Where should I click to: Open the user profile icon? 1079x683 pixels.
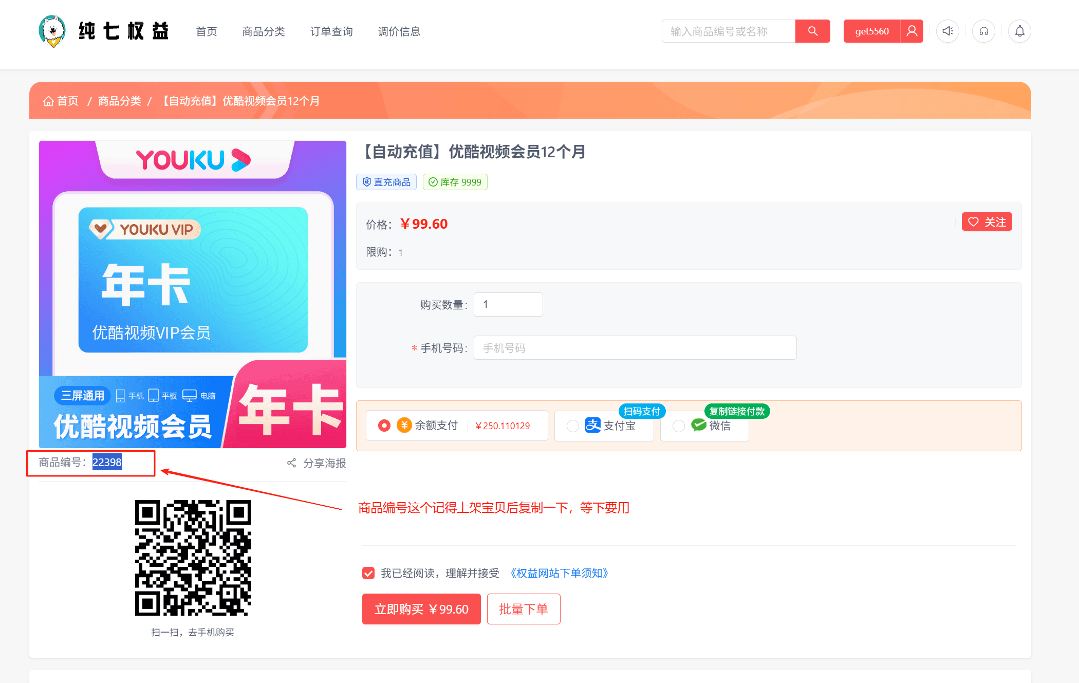(x=912, y=31)
